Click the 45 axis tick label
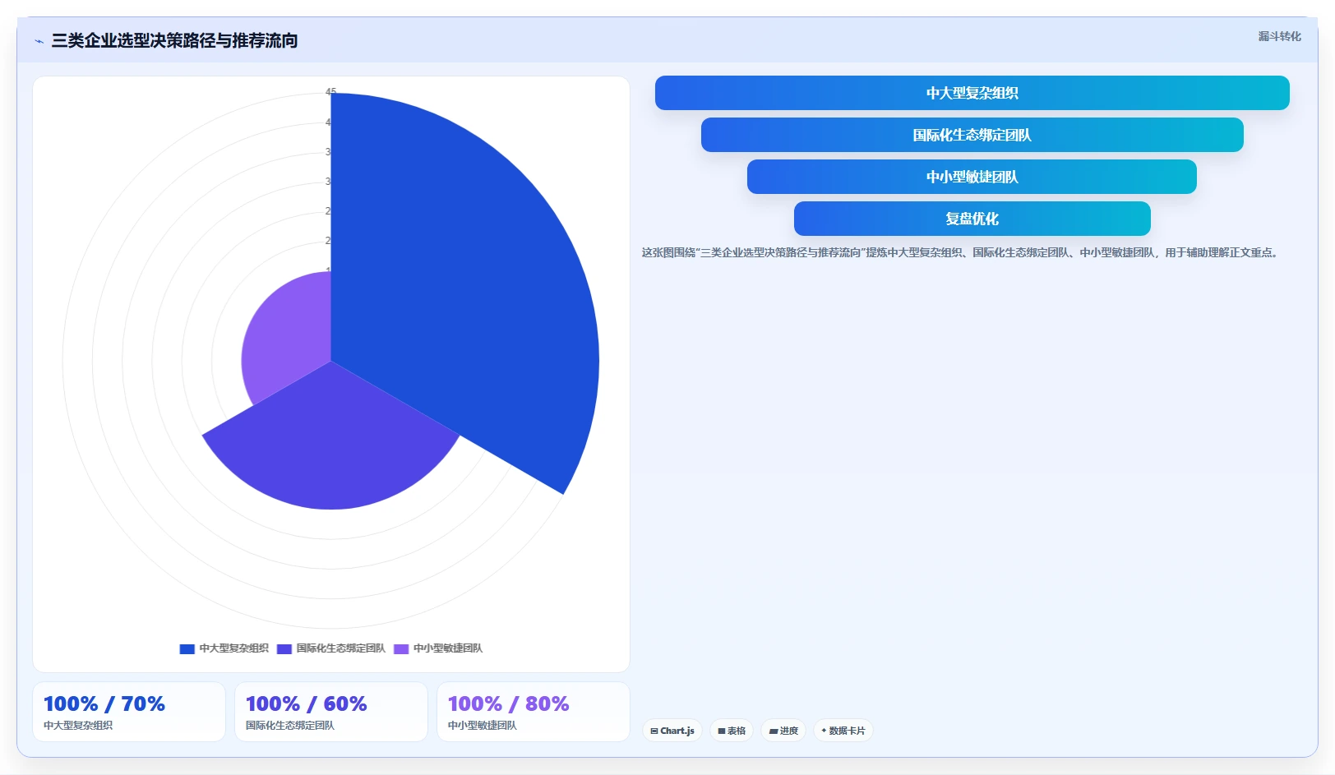Image resolution: width=1335 pixels, height=775 pixels. click(x=330, y=92)
